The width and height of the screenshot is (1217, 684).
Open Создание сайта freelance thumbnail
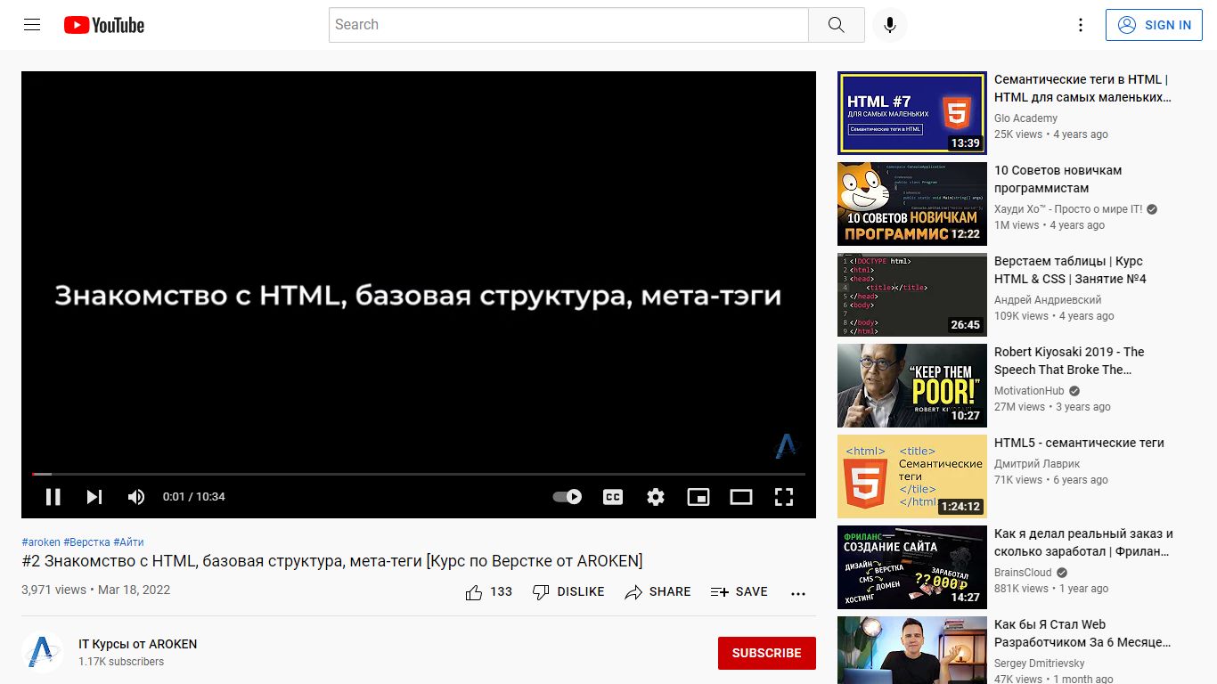pos(912,567)
